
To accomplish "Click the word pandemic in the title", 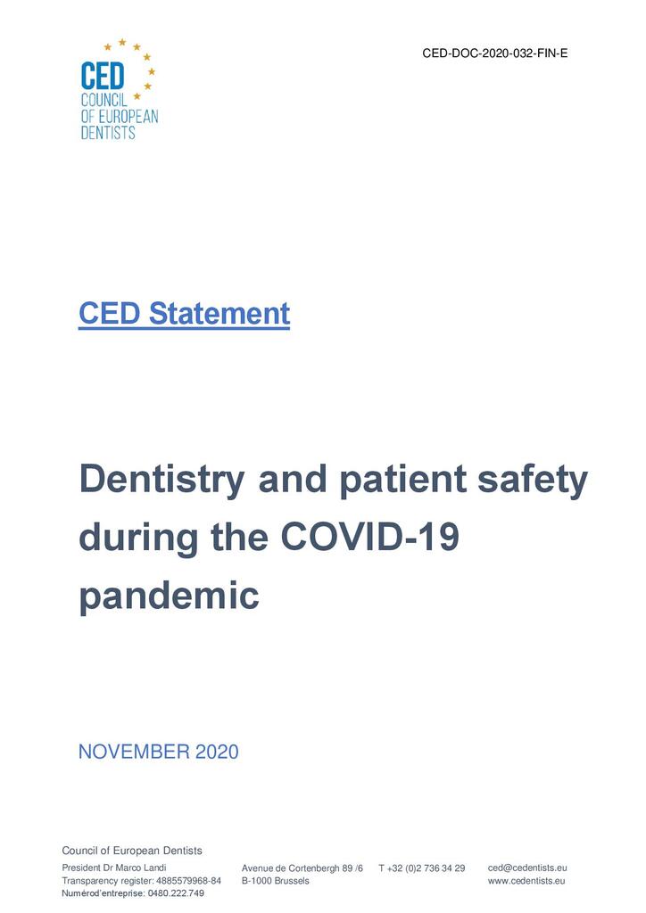I will [169, 596].
